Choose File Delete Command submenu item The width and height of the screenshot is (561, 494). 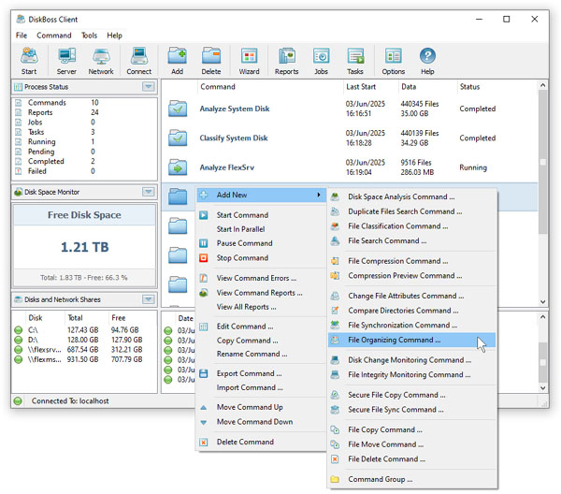[x=411, y=459]
